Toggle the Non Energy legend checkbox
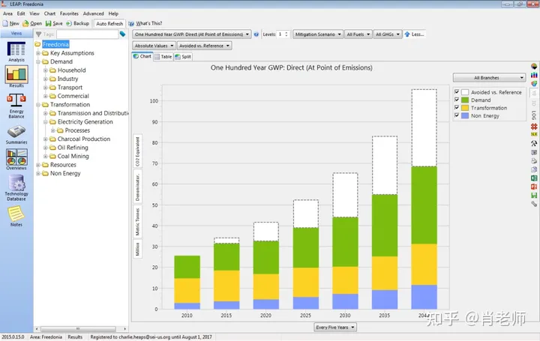This screenshot has height=341, width=540. coord(457,115)
